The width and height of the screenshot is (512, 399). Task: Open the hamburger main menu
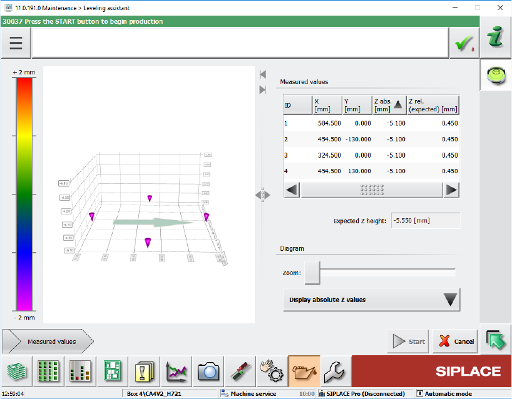coord(16,44)
